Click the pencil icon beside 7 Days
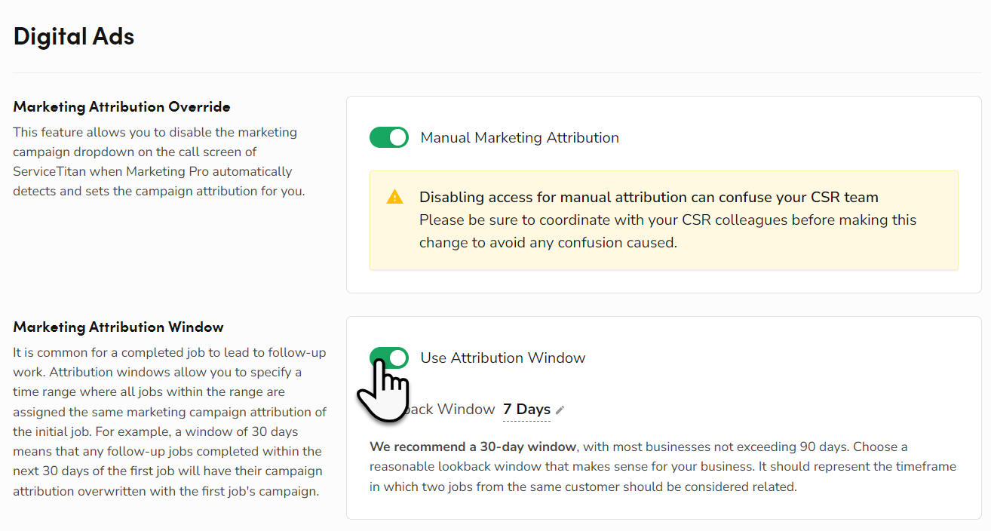Screen dimensions: 991x531 point(560,409)
